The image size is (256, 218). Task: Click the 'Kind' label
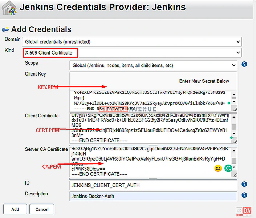tap(9, 50)
